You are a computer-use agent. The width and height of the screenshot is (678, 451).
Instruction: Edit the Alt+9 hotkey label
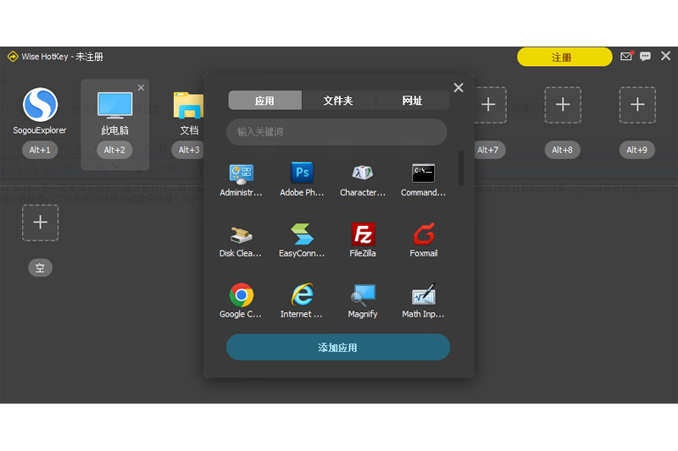(x=637, y=150)
